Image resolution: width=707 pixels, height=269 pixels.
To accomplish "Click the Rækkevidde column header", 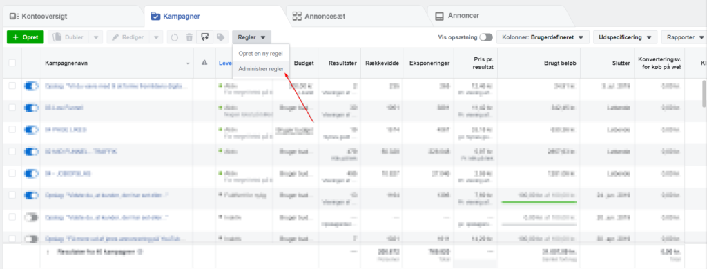I will 382,63.
